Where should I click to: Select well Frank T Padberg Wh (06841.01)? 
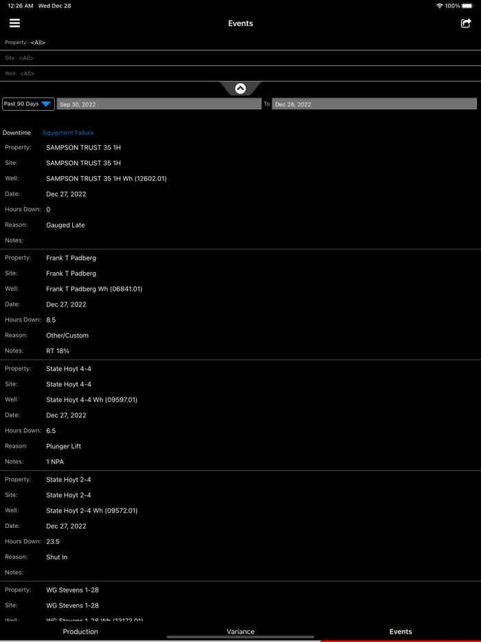pyautogui.click(x=94, y=289)
